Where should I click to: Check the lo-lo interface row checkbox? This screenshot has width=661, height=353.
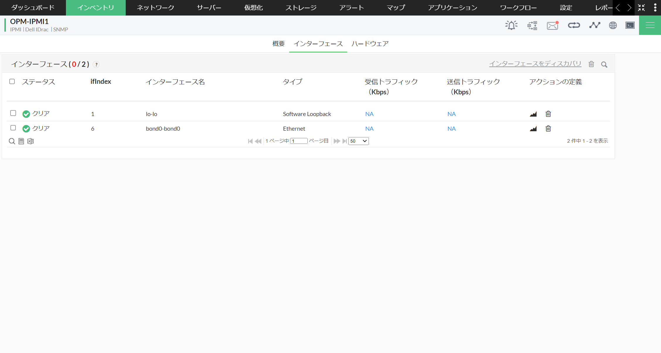point(13,113)
